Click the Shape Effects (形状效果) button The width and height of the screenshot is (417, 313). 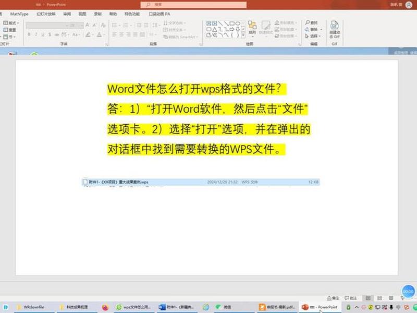point(286,35)
